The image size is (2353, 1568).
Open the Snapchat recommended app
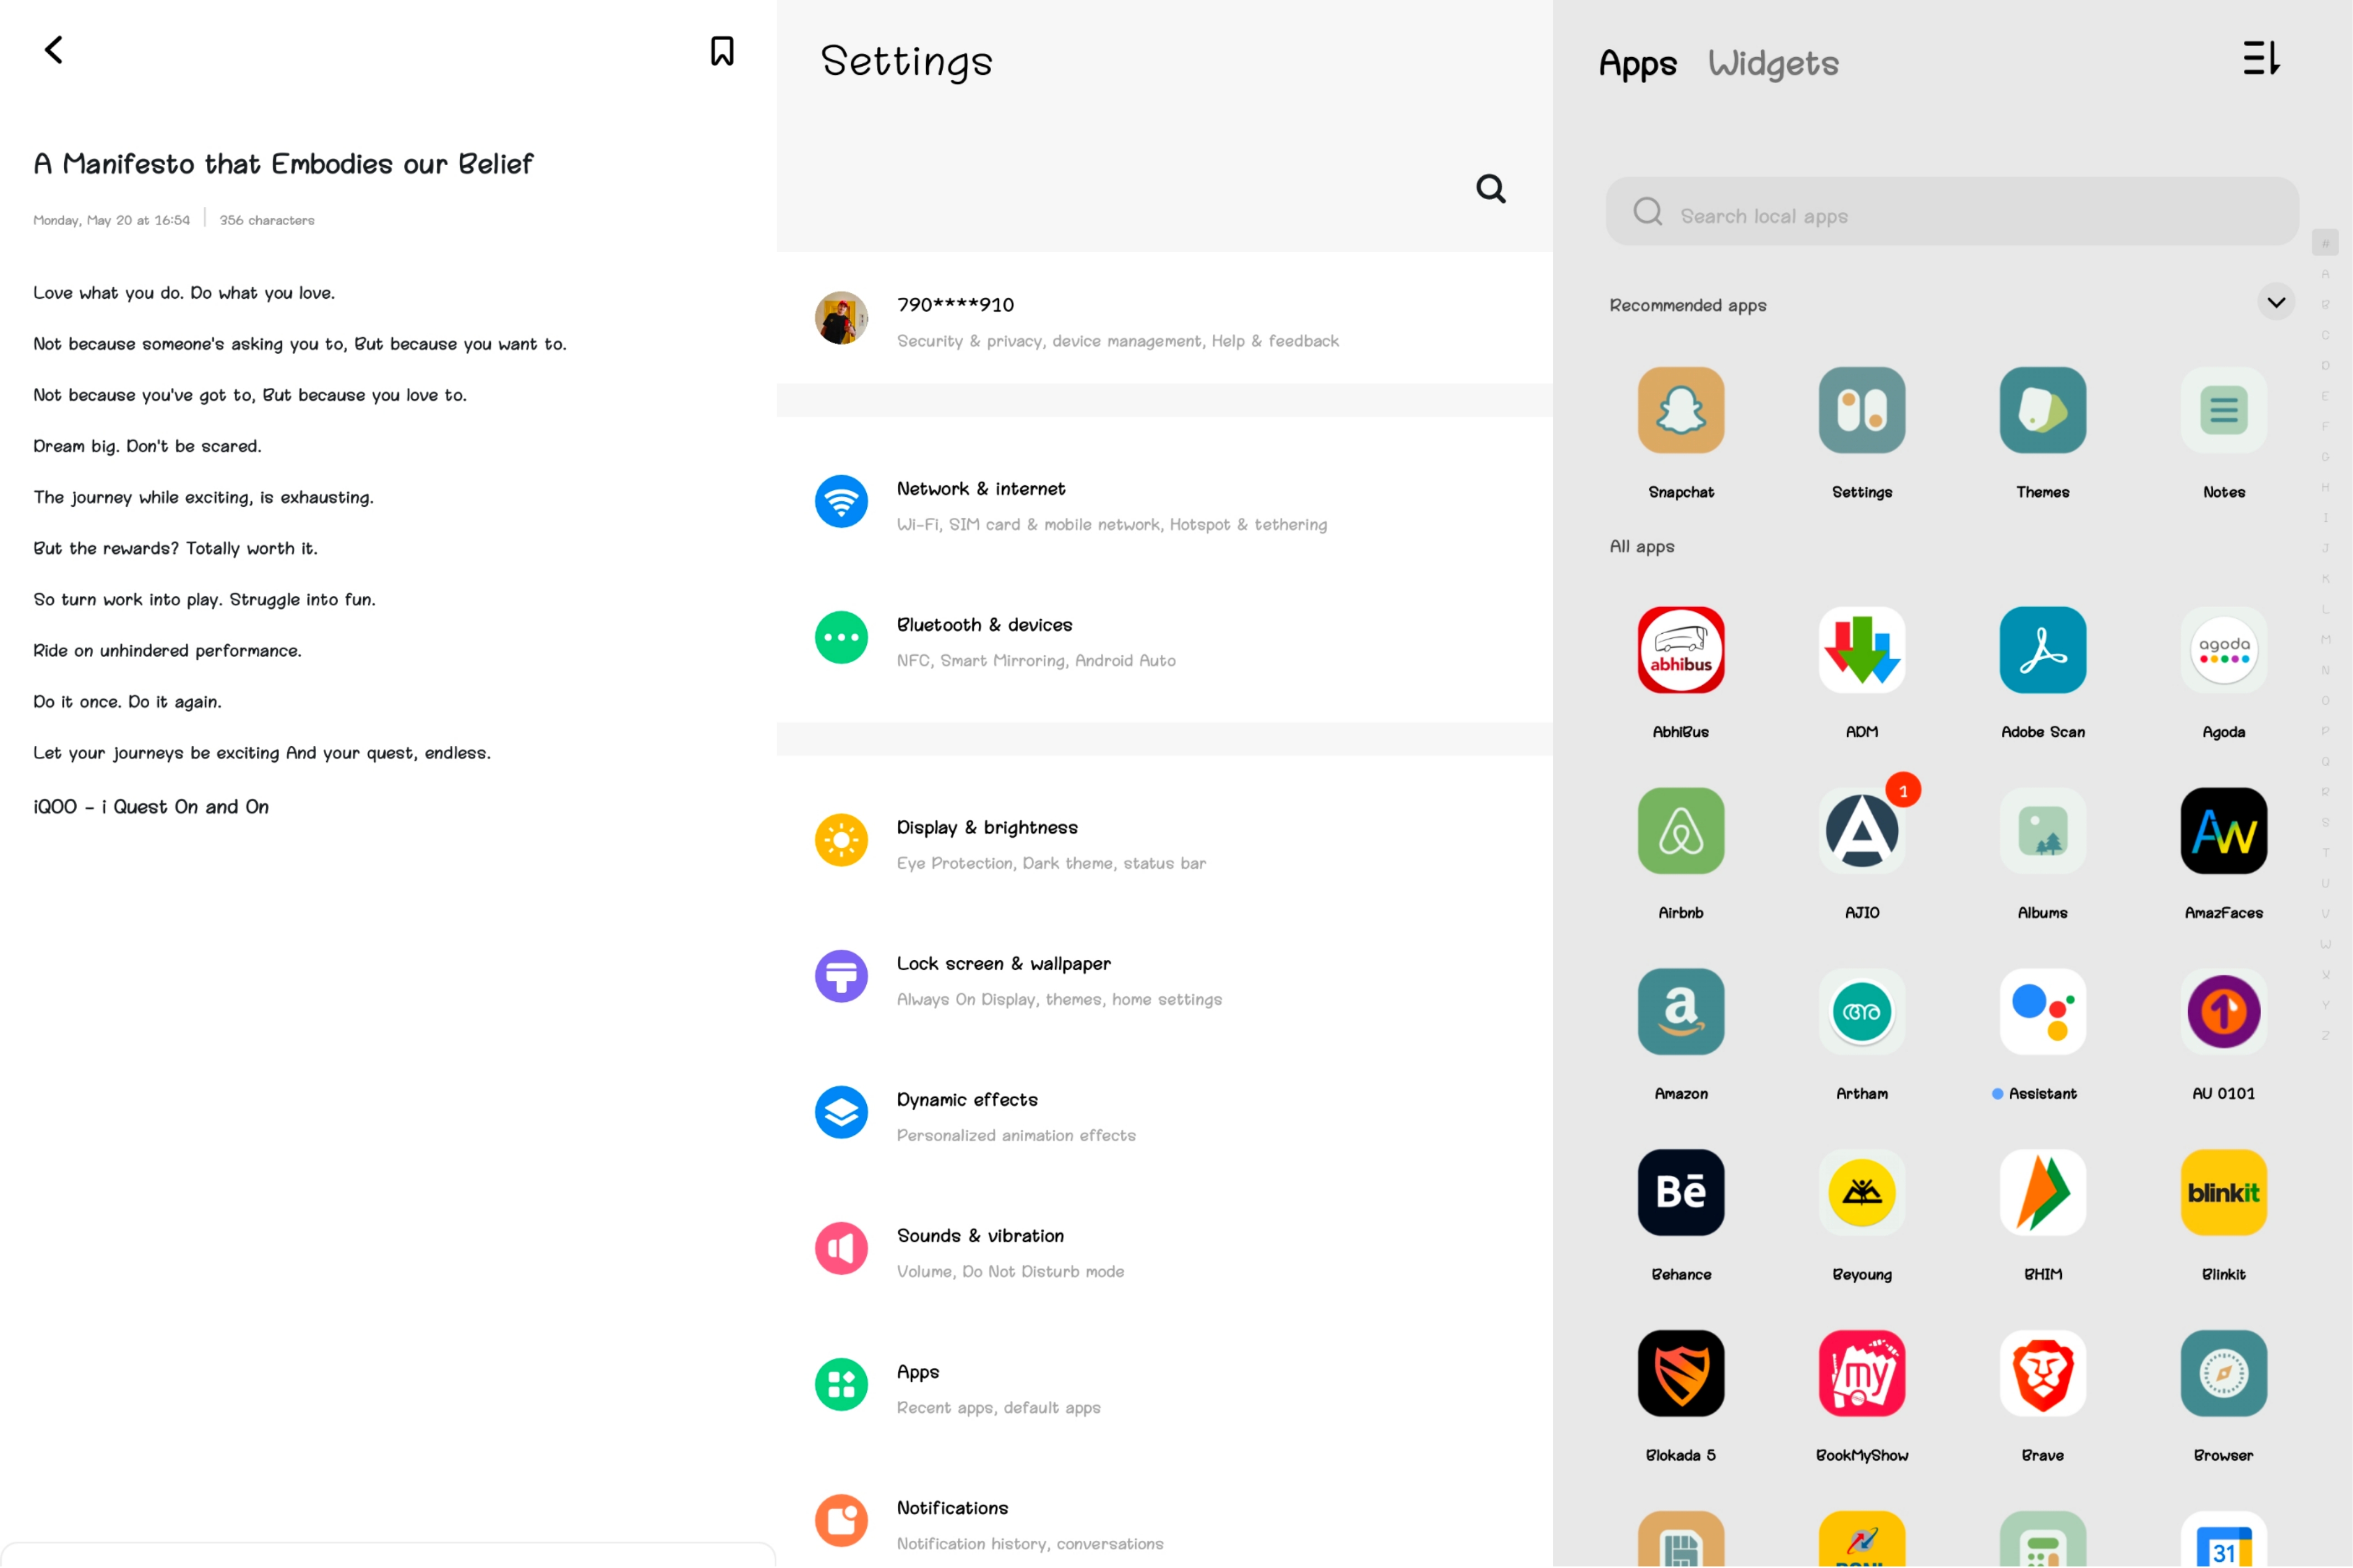pyautogui.click(x=1680, y=410)
